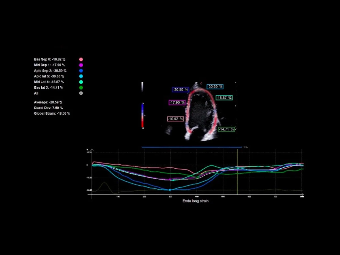340x255 pixels.
Task: Toggle the teal Mid Lat 4 curve dot
Action: tap(81, 82)
